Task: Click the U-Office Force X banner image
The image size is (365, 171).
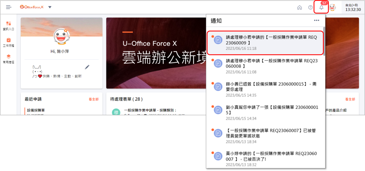Action: coord(156,53)
